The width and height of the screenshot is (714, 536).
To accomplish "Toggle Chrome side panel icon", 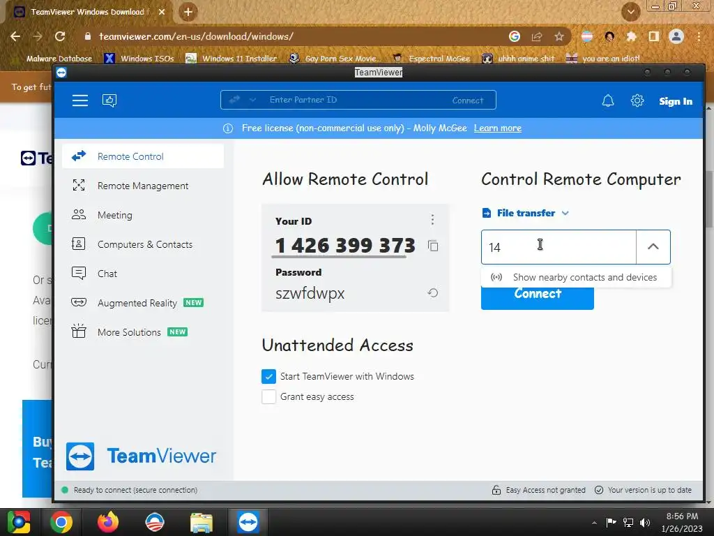I will 653,36.
